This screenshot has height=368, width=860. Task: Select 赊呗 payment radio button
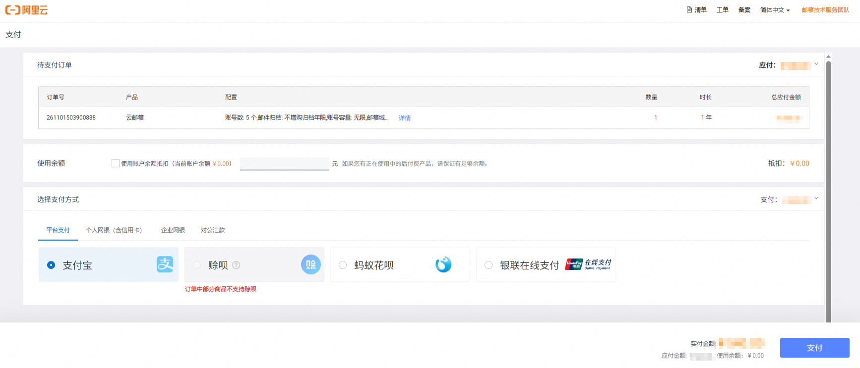point(197,265)
